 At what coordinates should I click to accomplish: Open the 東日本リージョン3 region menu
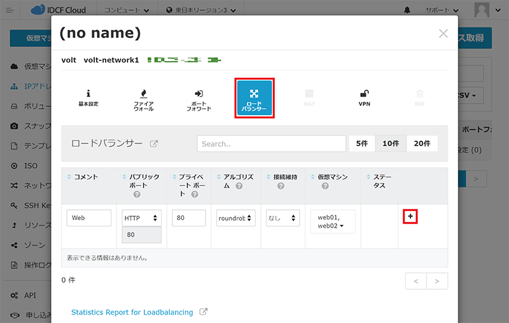coord(200,11)
